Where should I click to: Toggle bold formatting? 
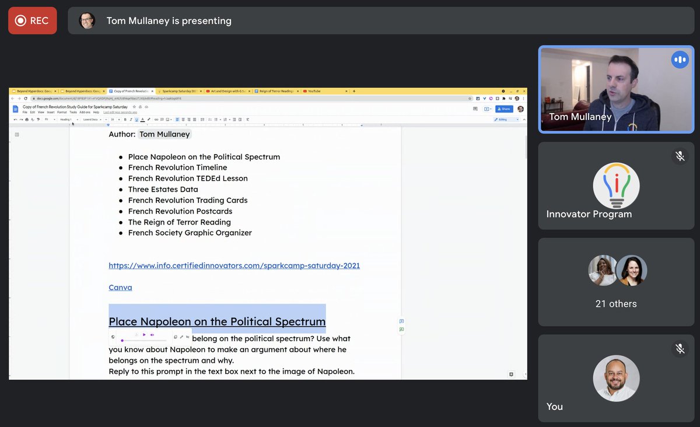125,120
